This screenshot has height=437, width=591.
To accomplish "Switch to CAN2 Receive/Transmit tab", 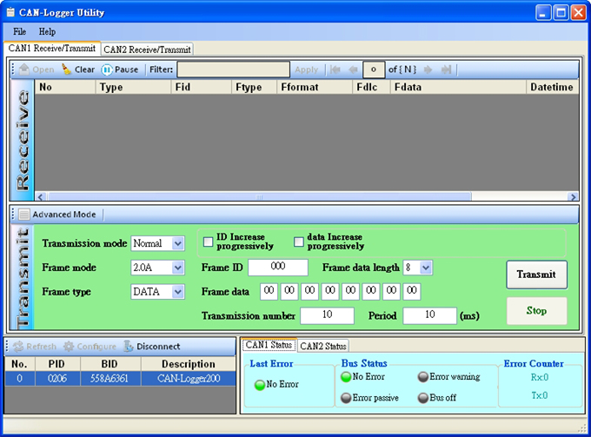I will coord(147,50).
